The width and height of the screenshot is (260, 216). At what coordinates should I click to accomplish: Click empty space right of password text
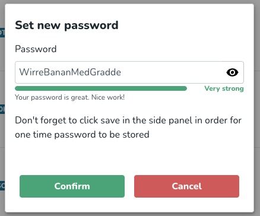pyautogui.click(x=172, y=72)
